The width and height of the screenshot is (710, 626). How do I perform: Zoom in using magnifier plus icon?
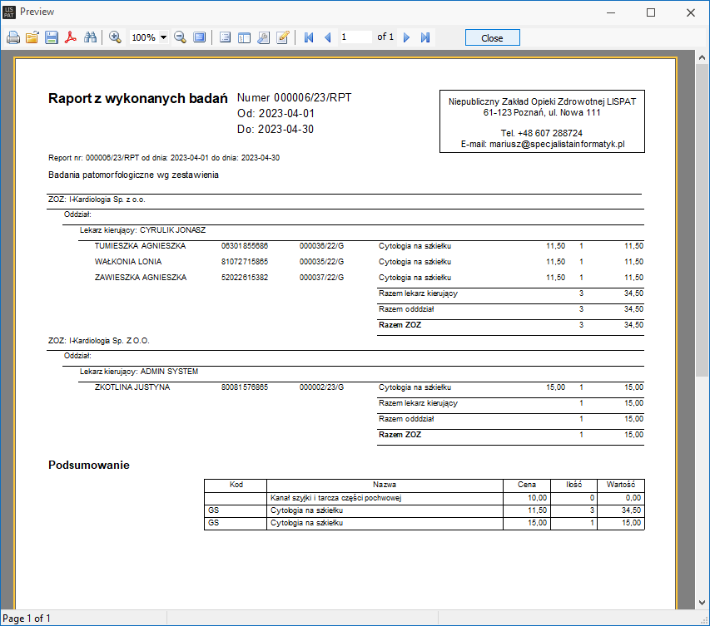tap(116, 37)
